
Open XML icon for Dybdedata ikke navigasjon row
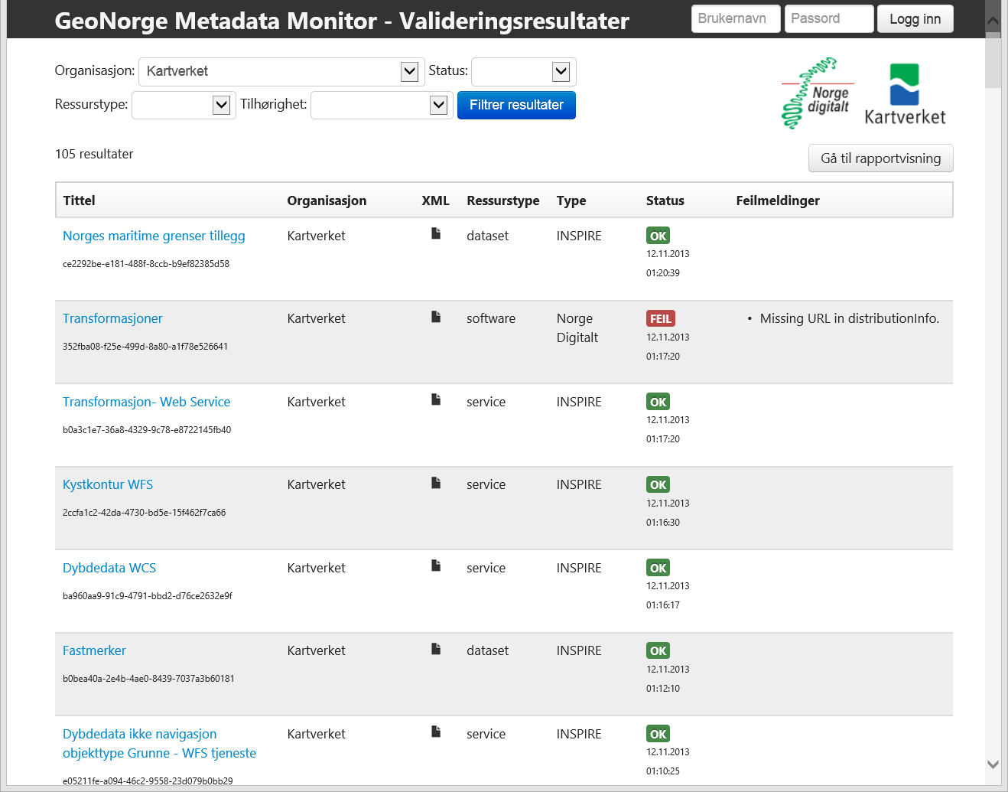pos(436,732)
